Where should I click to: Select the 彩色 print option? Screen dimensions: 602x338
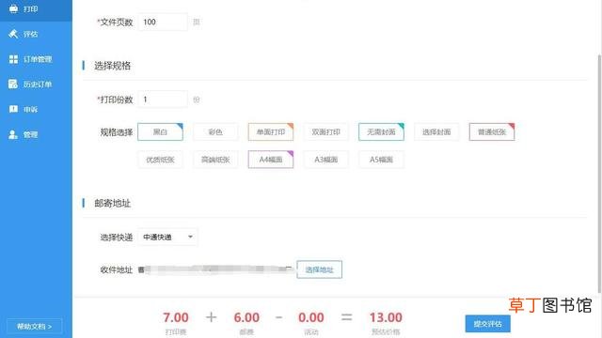[x=215, y=131]
